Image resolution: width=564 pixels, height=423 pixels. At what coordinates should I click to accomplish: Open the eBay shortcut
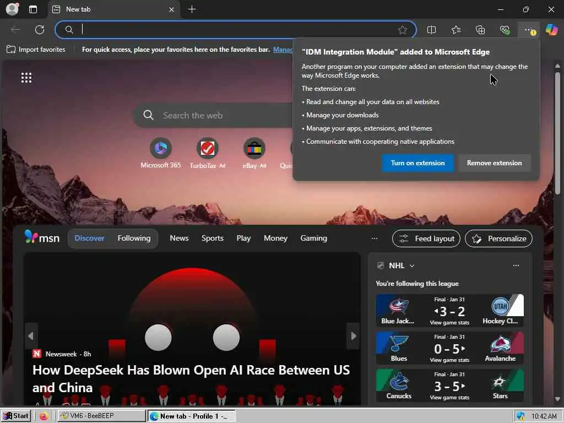(254, 153)
